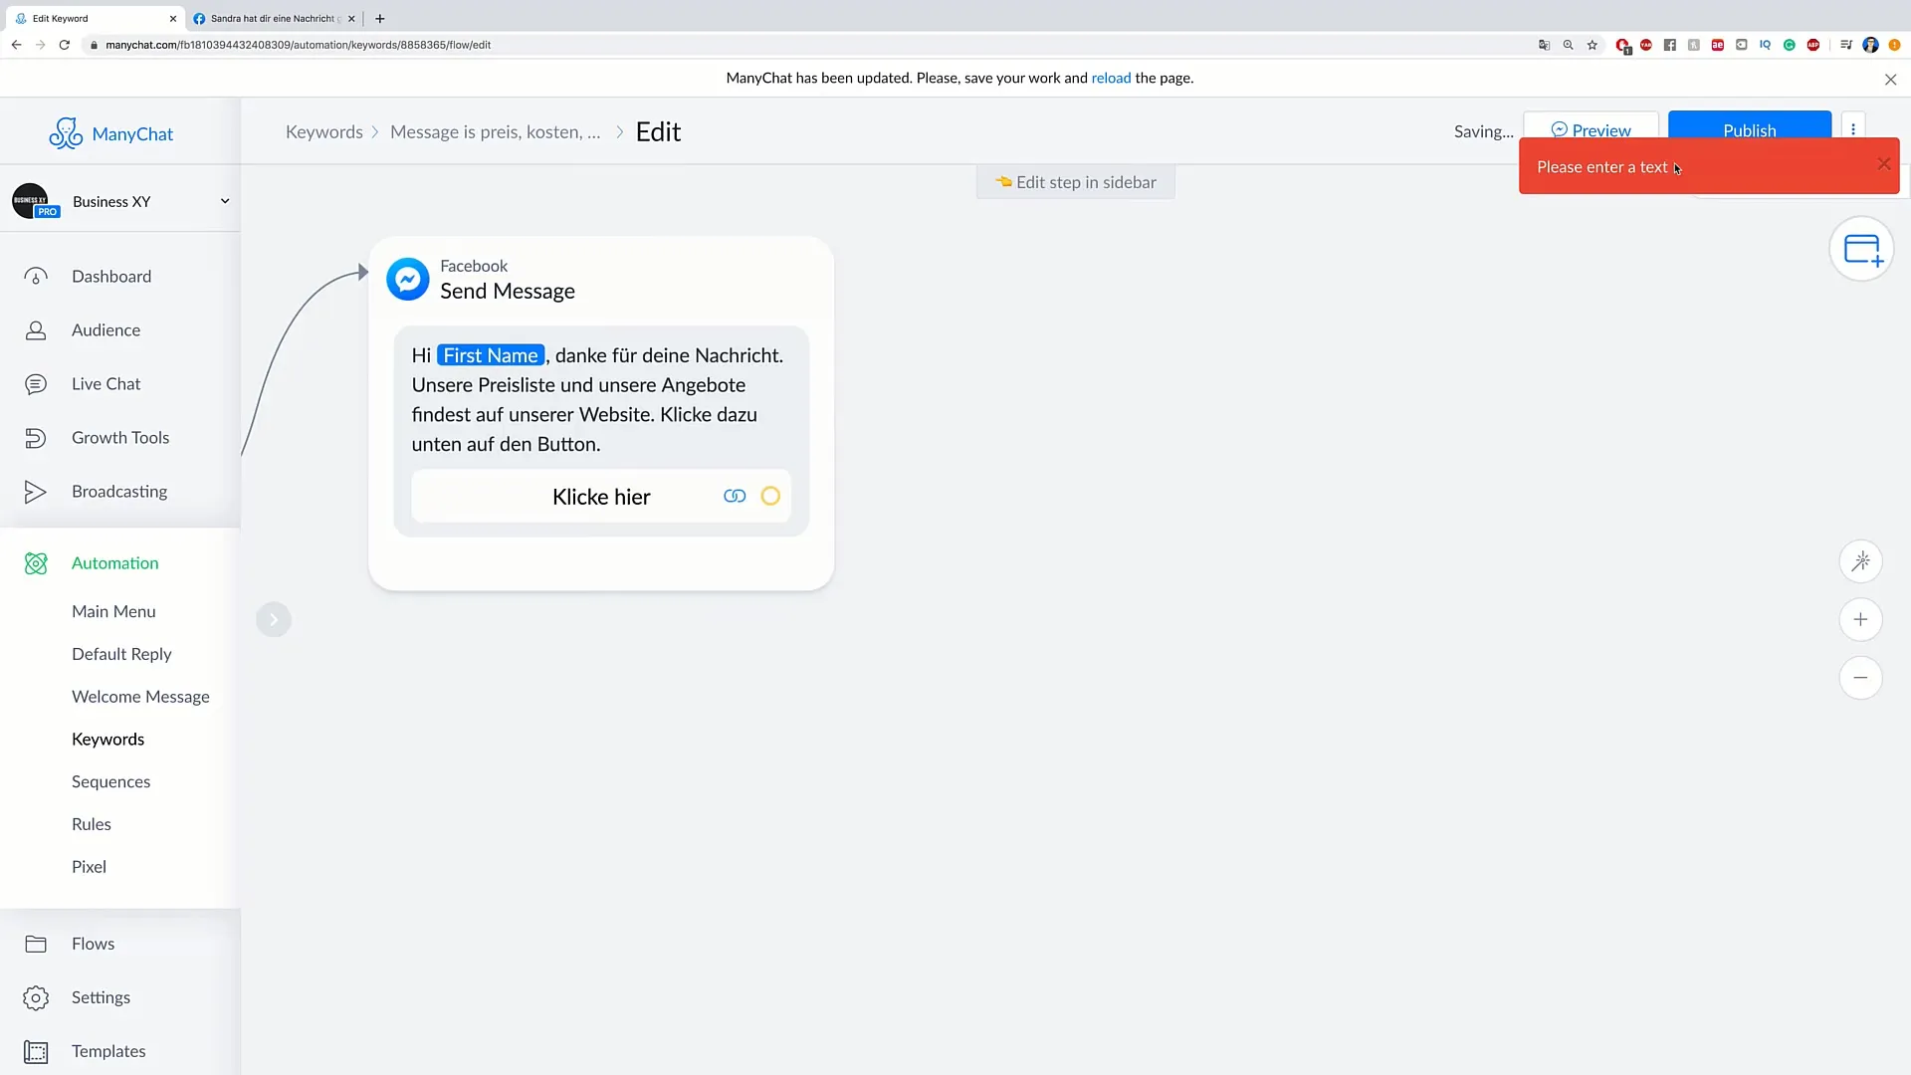Click the auto-arrange magic wand button
The image size is (1911, 1075).
tap(1860, 561)
